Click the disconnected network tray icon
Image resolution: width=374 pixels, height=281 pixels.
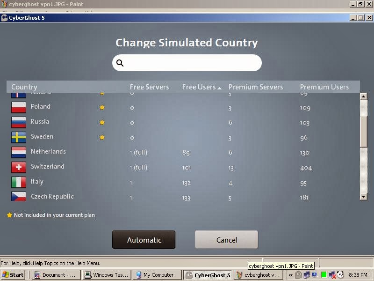[332, 275]
